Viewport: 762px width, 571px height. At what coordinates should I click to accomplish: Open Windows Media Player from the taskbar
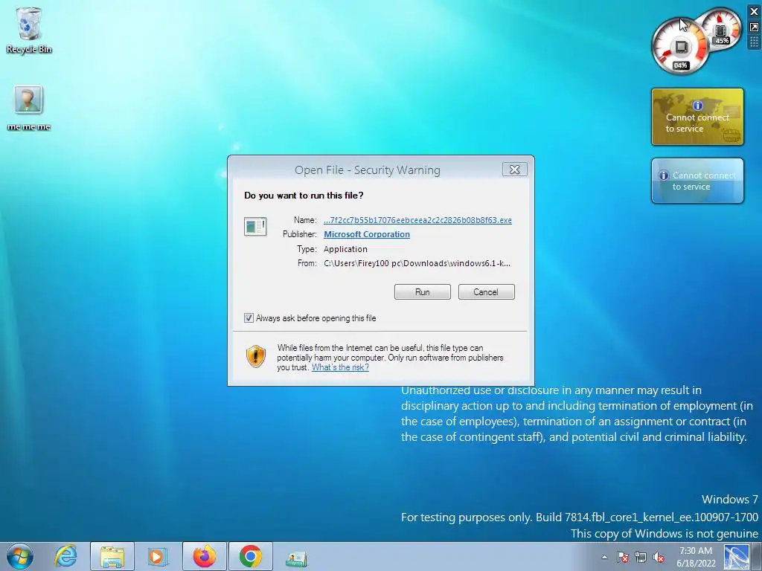(157, 556)
